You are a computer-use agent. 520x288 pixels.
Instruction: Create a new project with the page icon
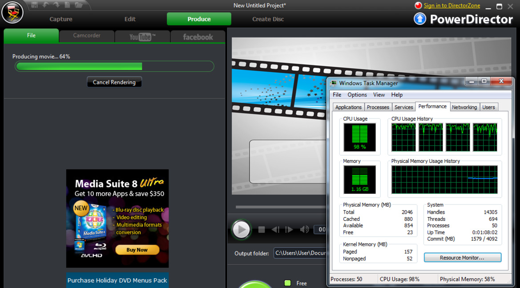point(67,4)
